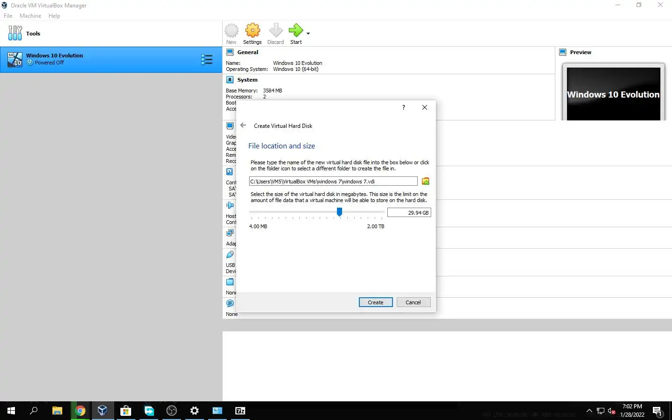Click the Description section icon
Screen dimensions: 672x420
tap(230, 303)
